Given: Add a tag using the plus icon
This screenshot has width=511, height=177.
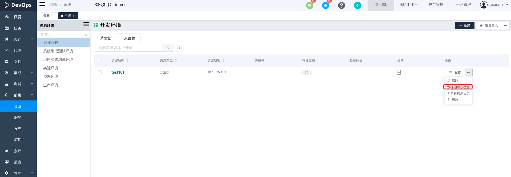Looking at the screenshot, I should tap(399, 72).
